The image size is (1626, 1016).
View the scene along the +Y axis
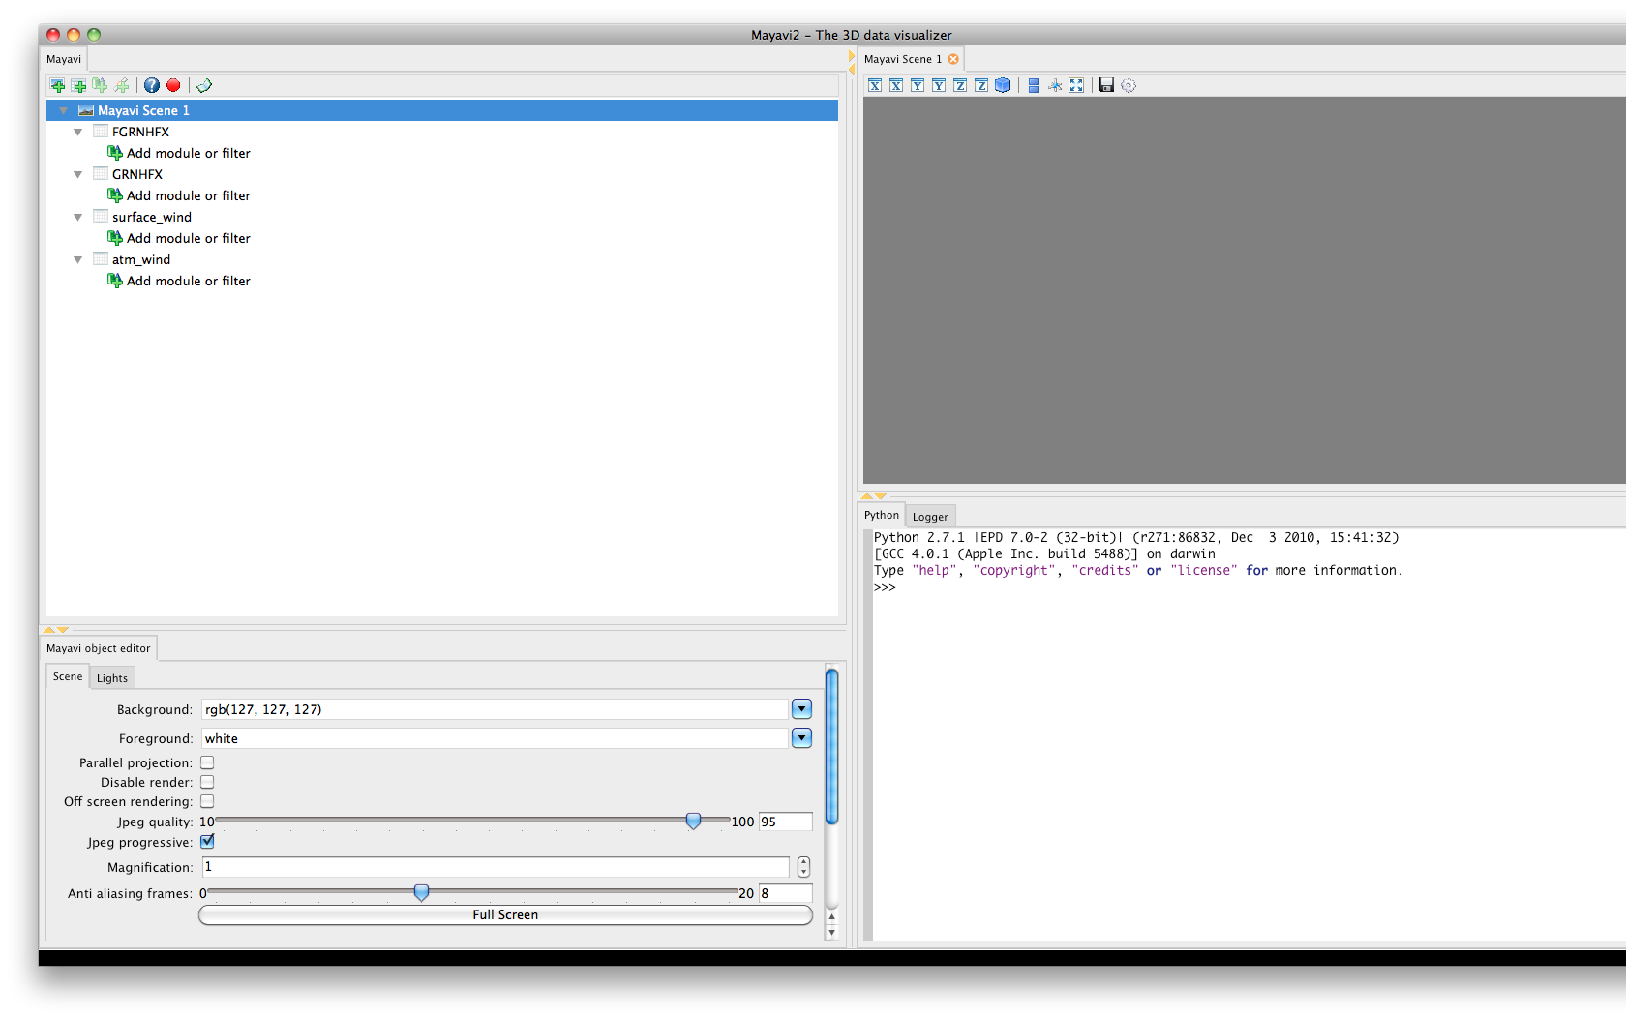coord(939,86)
